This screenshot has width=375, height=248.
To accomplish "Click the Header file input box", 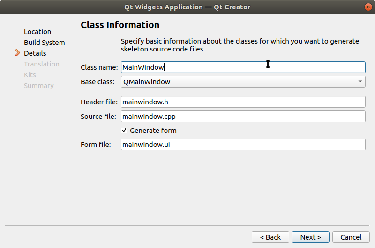I will click(x=243, y=102).
